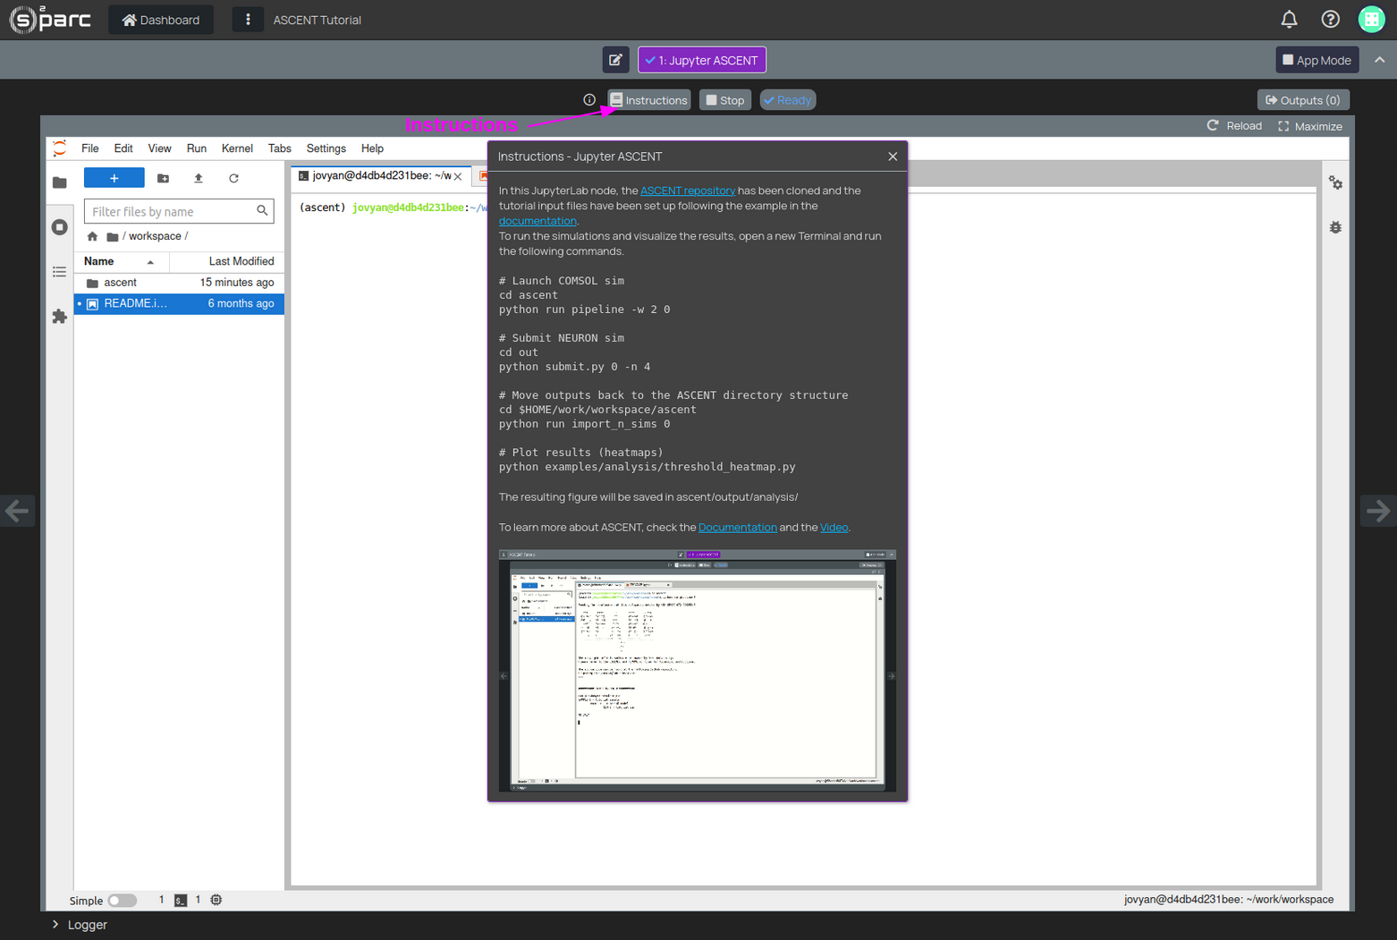The height and width of the screenshot is (940, 1397).
Task: Refresh the file browser list
Action: 234,178
